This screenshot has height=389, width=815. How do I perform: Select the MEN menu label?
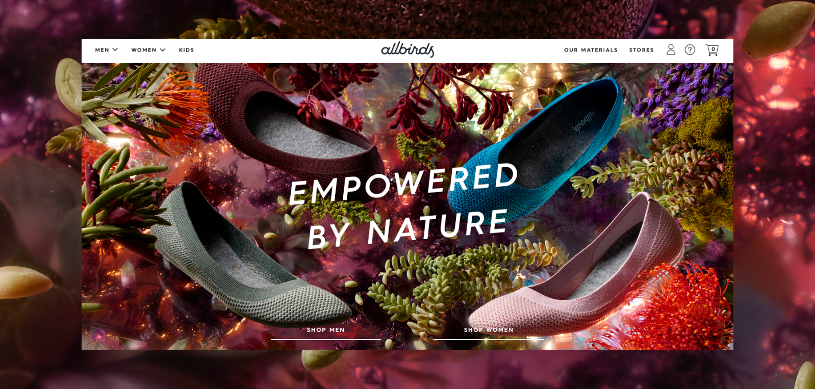(x=102, y=50)
